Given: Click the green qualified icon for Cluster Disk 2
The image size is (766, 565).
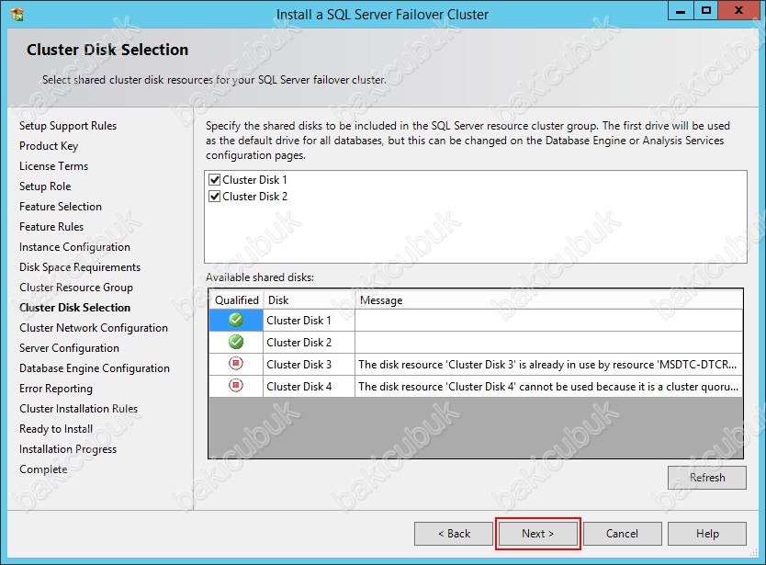Looking at the screenshot, I should [236, 342].
